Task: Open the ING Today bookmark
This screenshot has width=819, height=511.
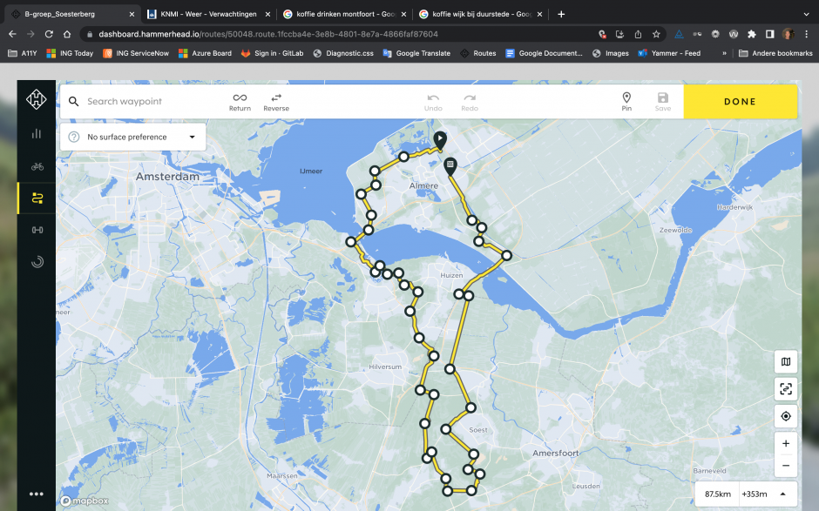Action: click(x=70, y=53)
